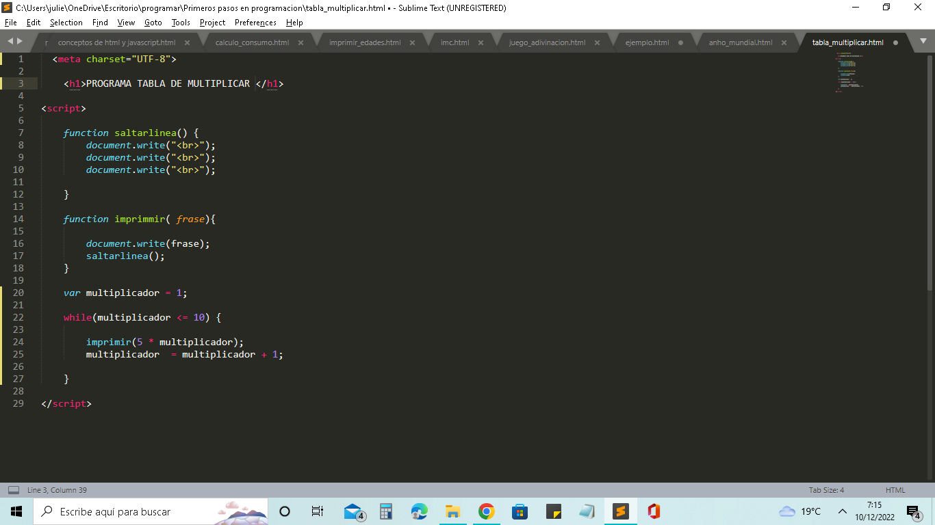Click unsaved dot on tabla_multiplicar.html tab
935x525 pixels.
point(895,42)
